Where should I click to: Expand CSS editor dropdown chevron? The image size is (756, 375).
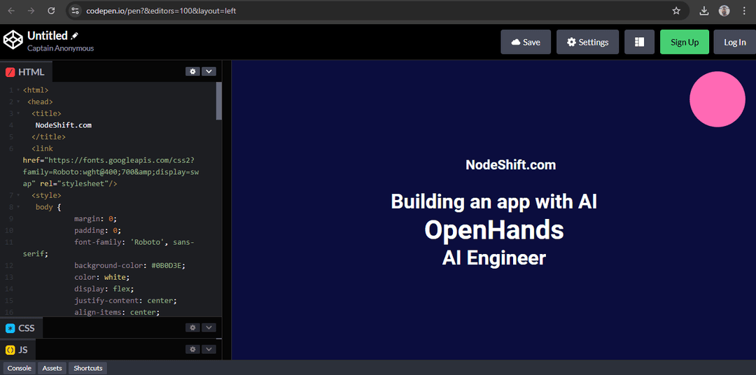[x=209, y=327]
